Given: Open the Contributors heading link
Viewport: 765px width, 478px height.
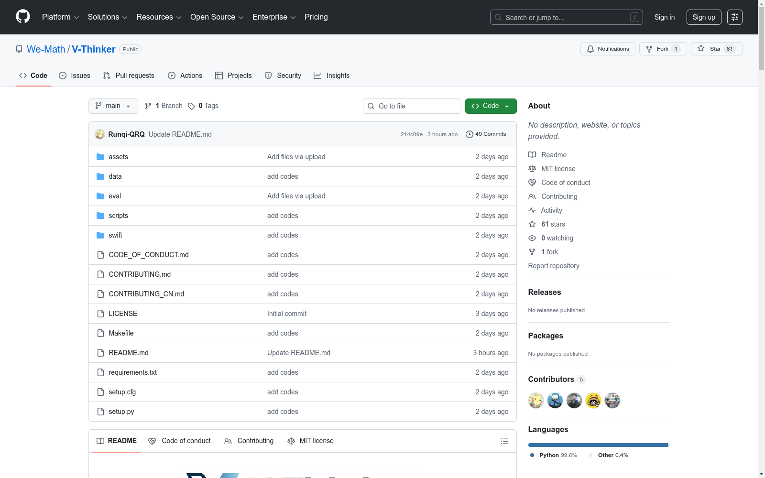Looking at the screenshot, I should click(557, 379).
